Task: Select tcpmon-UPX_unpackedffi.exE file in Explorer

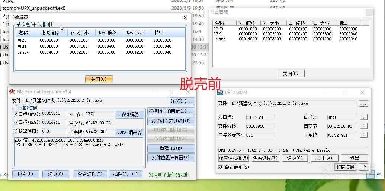Action: [x=34, y=8]
